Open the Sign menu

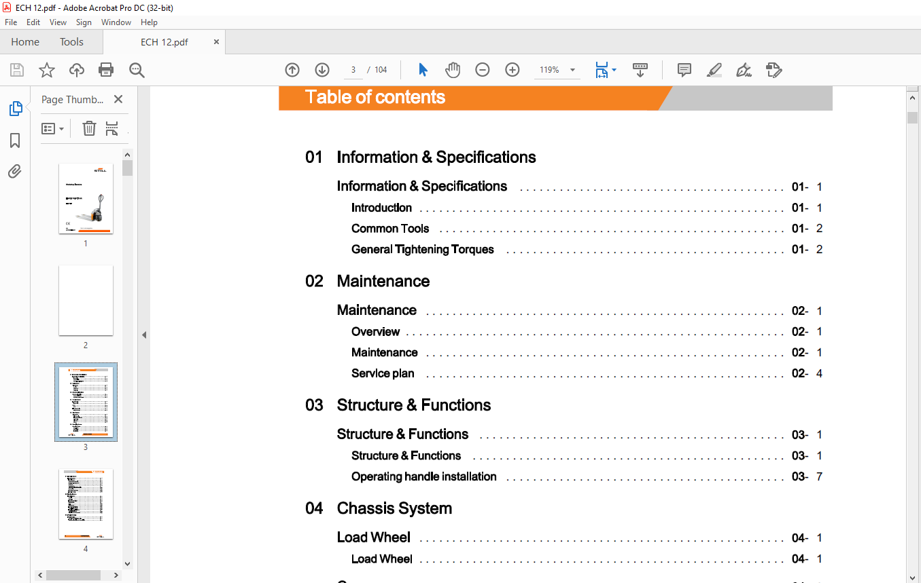84,22
